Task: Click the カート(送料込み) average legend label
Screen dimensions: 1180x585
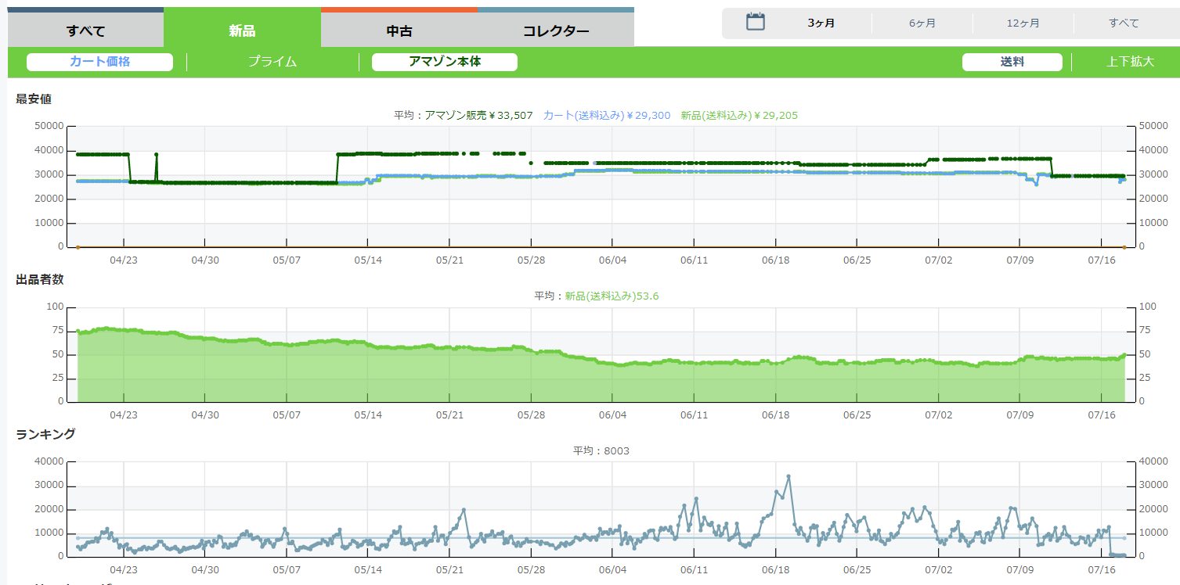Action: pos(606,115)
